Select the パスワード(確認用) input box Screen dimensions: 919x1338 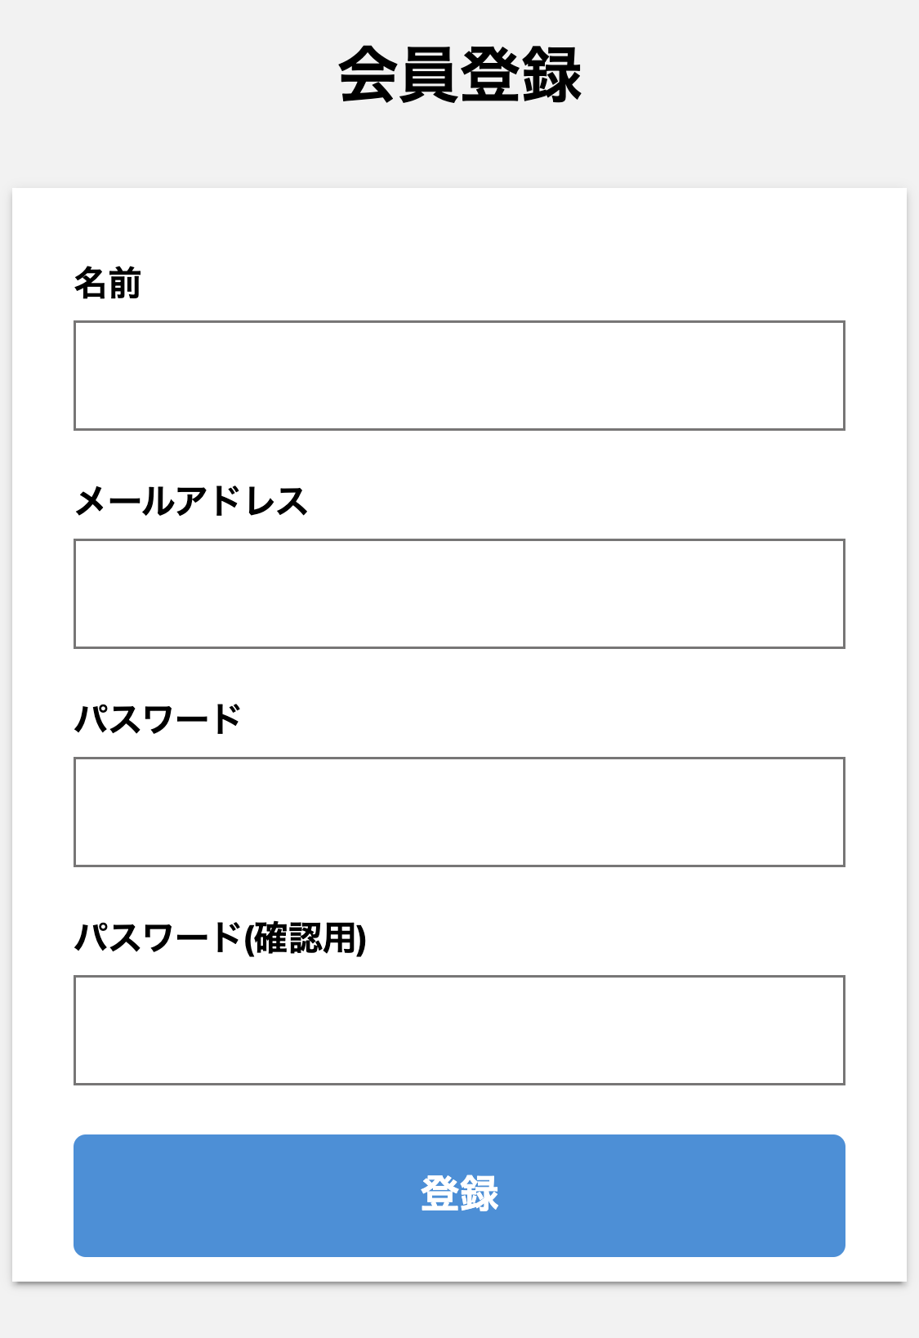click(x=459, y=1030)
